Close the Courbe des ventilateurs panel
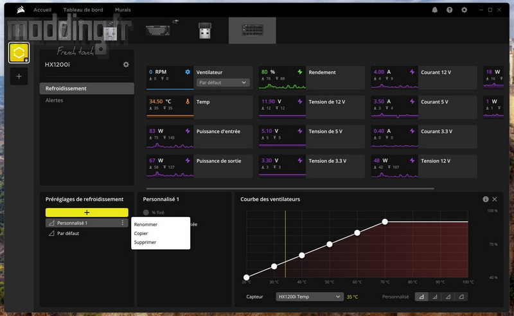 pyautogui.click(x=495, y=199)
